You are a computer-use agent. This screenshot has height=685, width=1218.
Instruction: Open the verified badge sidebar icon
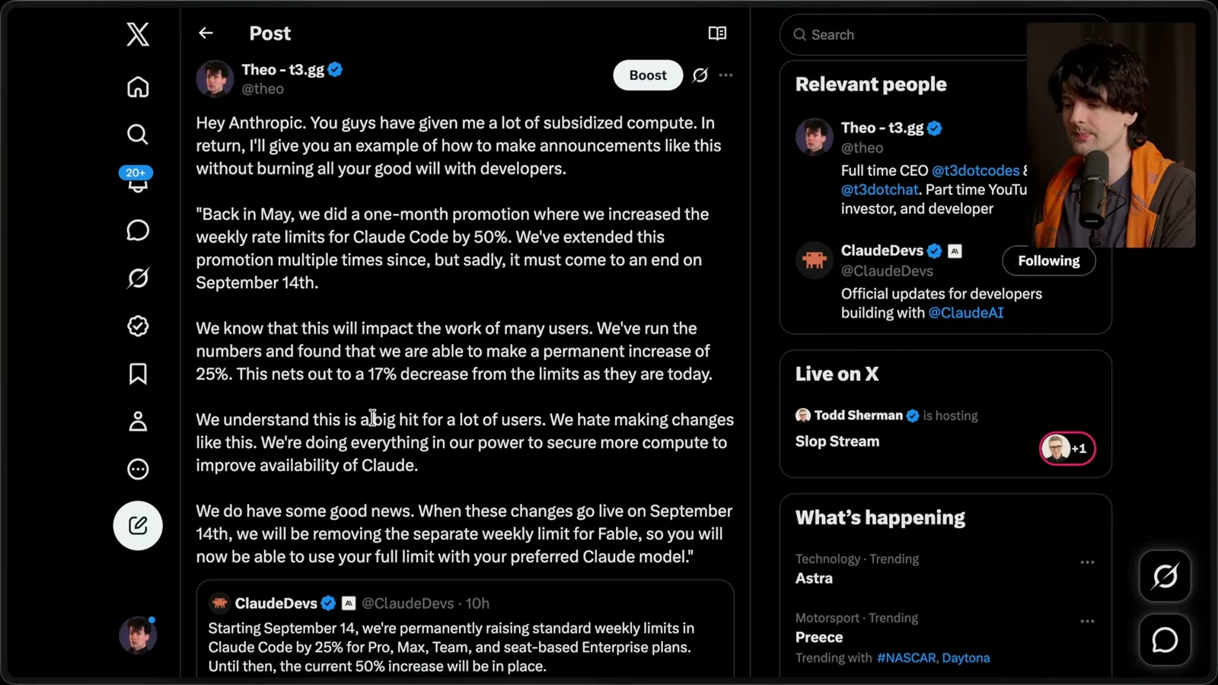coord(138,326)
